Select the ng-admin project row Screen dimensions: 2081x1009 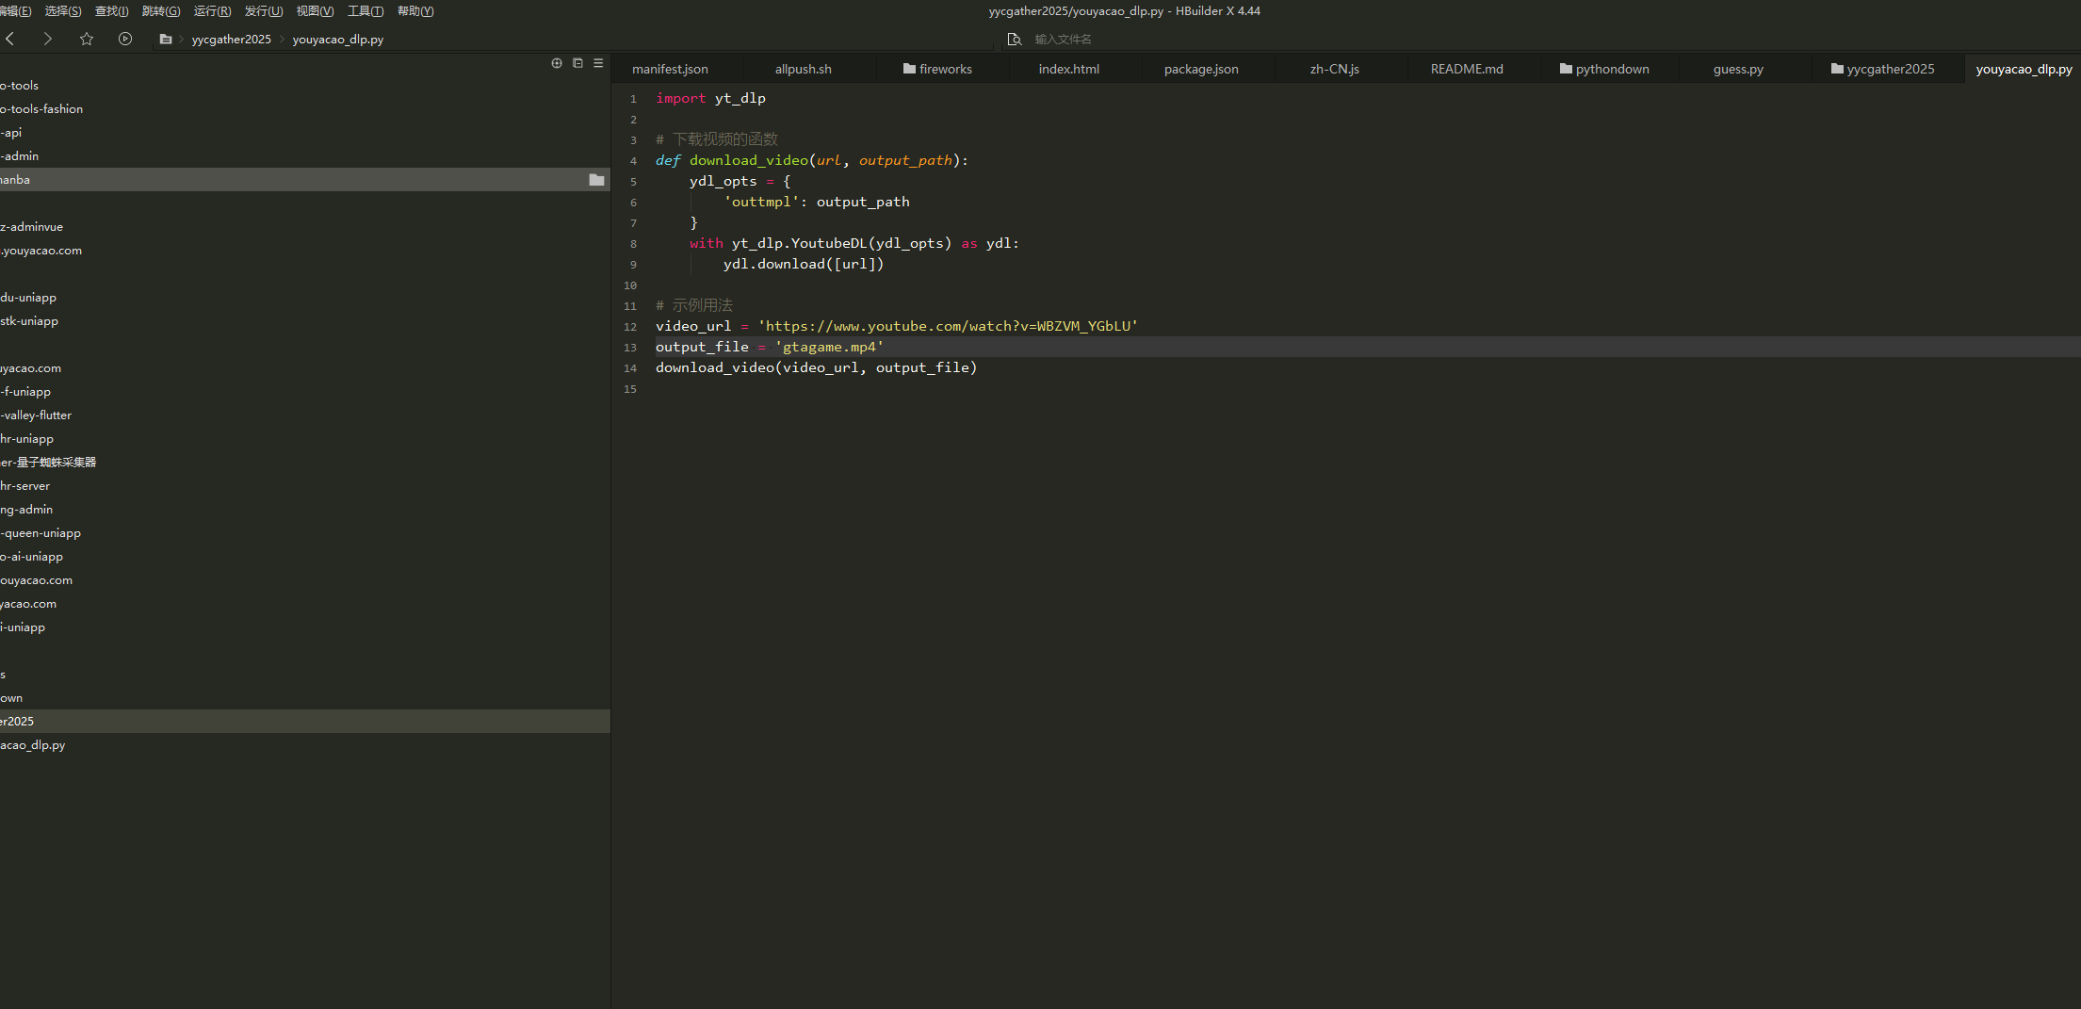tap(305, 510)
